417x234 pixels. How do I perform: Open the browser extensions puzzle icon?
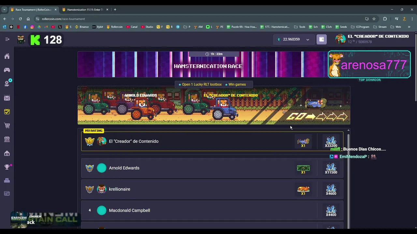coord(385,19)
